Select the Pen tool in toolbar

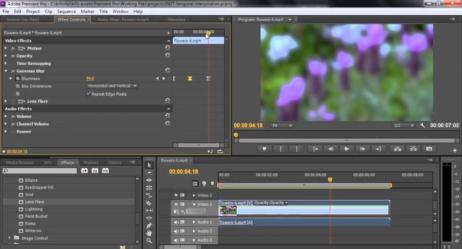pos(149,225)
